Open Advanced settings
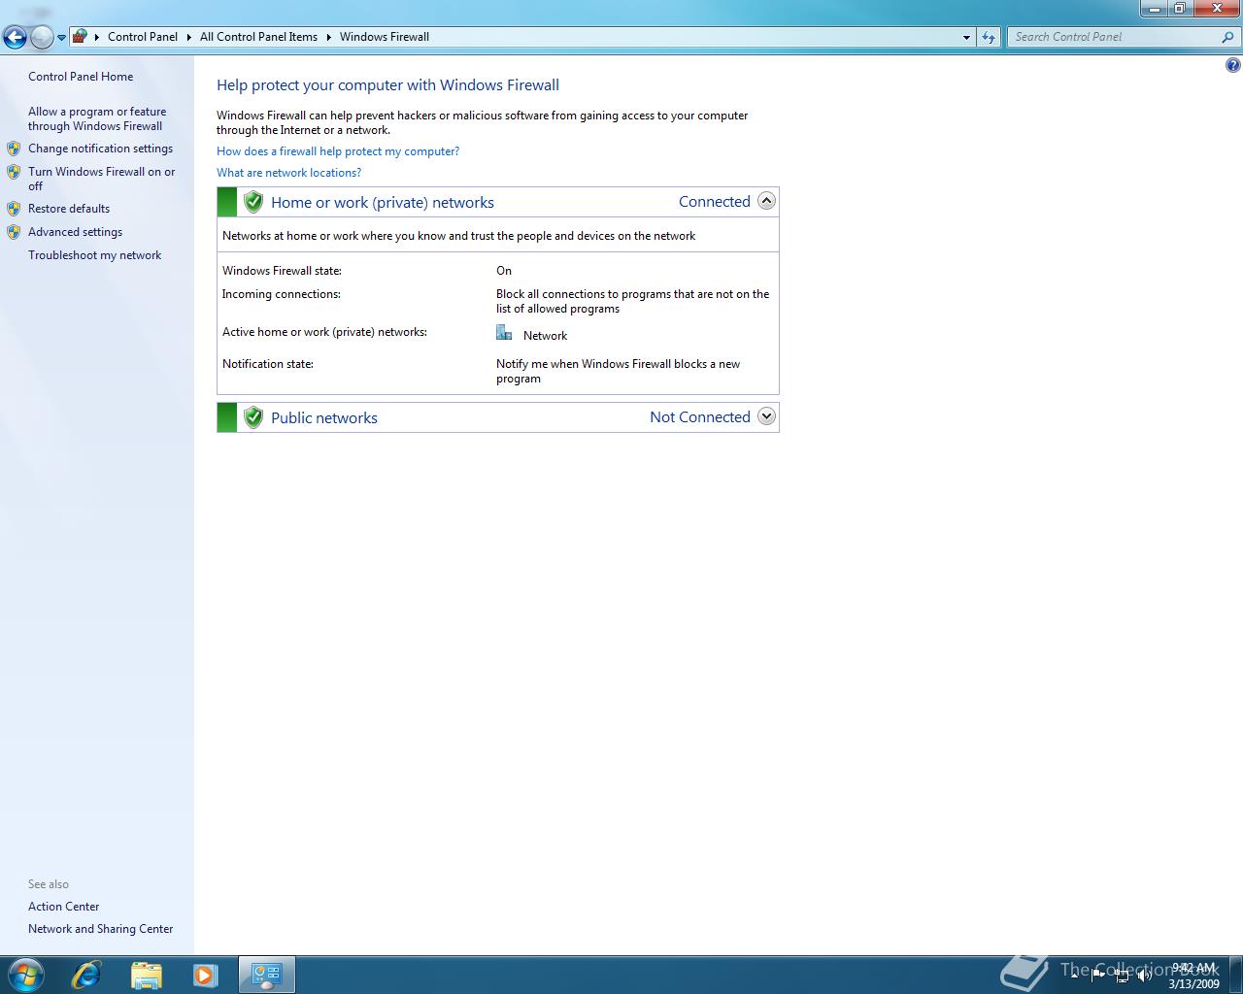 pos(75,232)
